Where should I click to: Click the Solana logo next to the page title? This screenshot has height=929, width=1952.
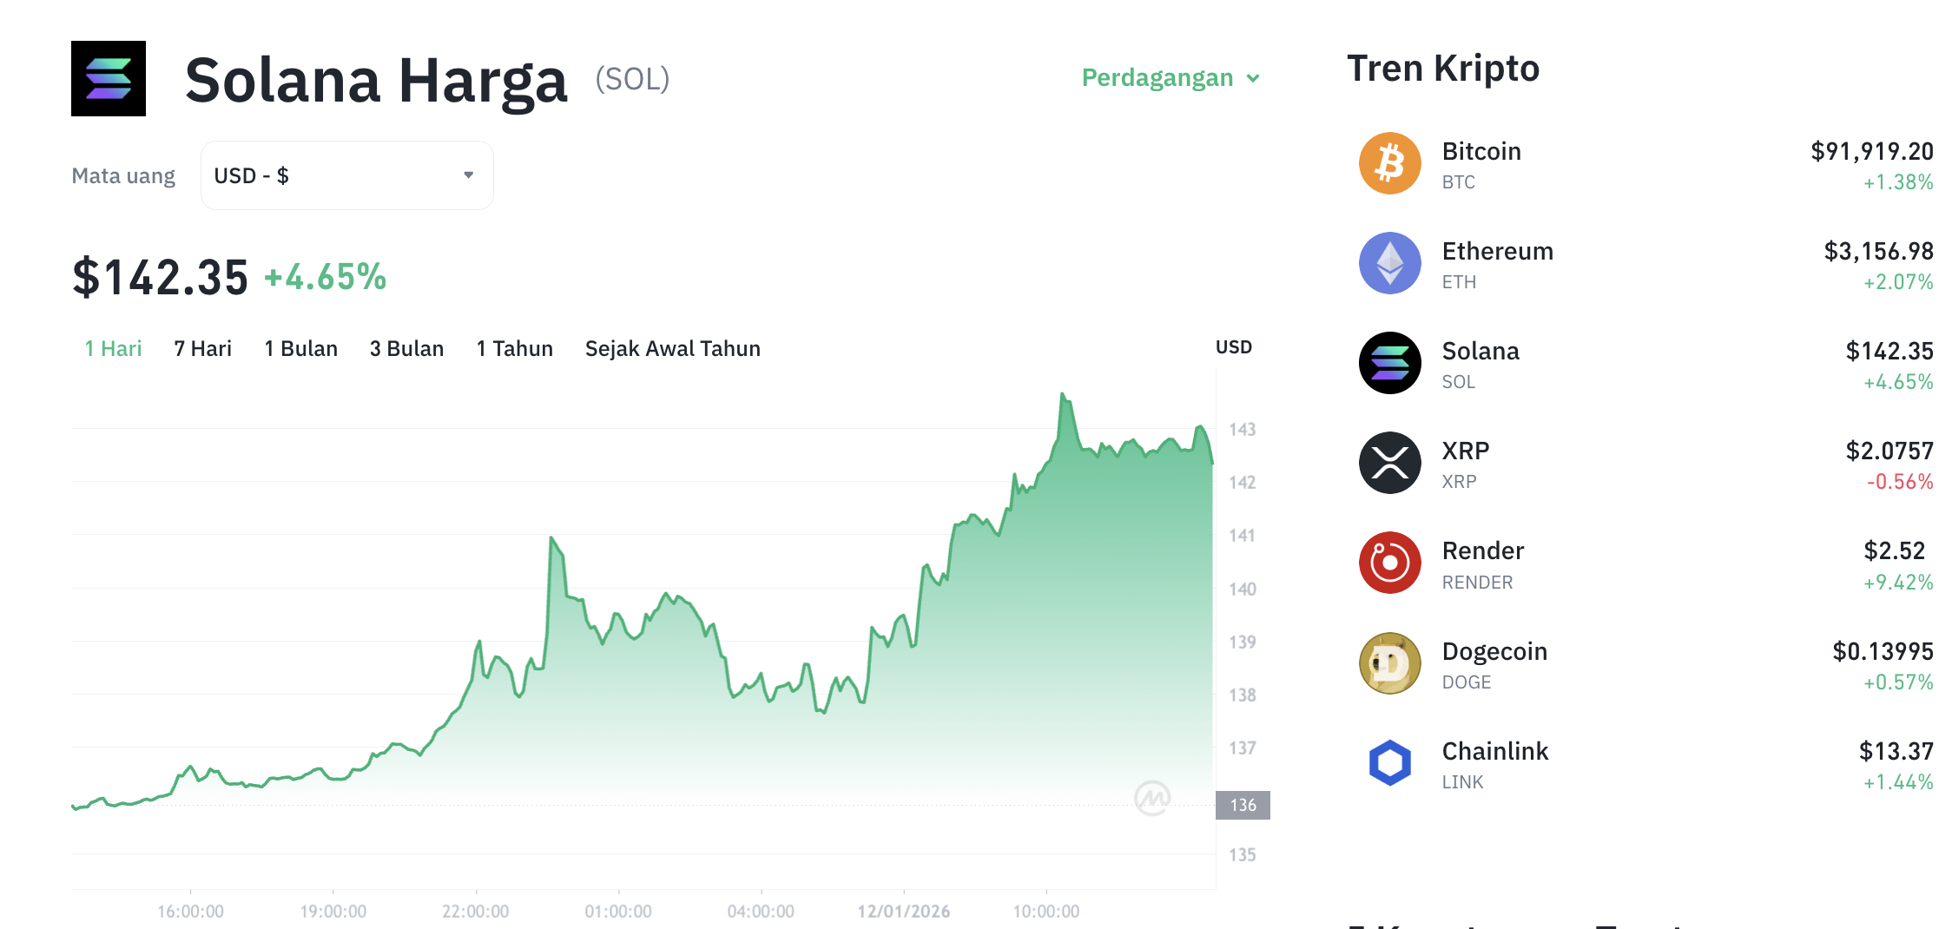point(108,78)
